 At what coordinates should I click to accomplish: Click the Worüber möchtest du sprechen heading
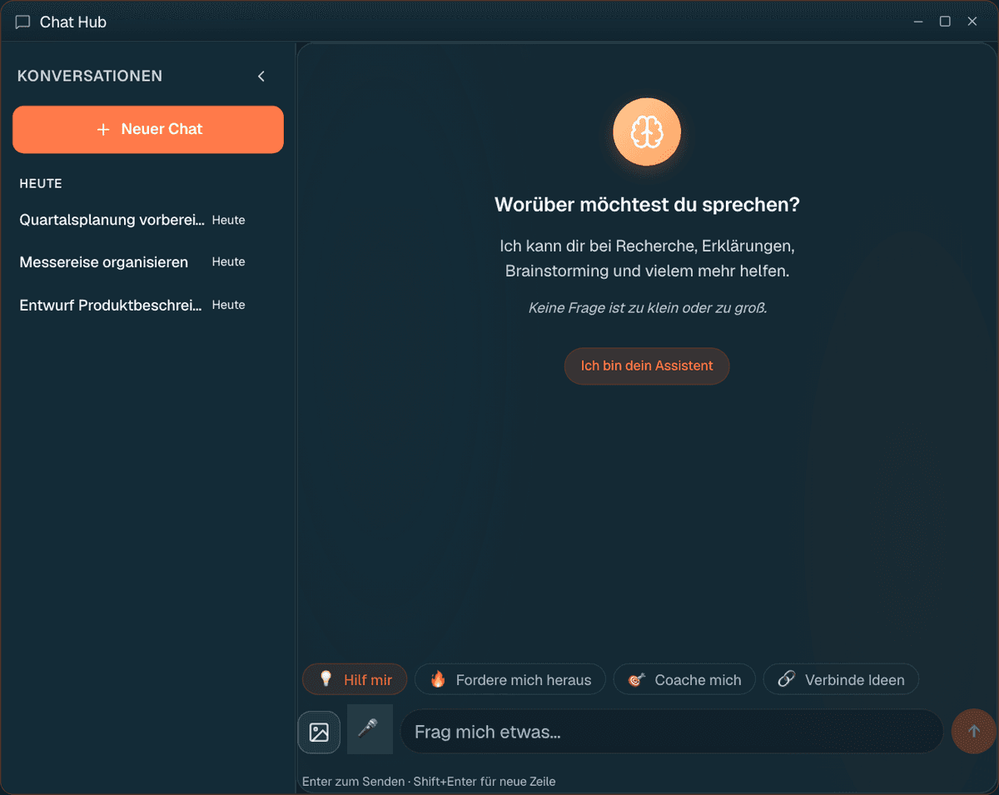click(647, 205)
